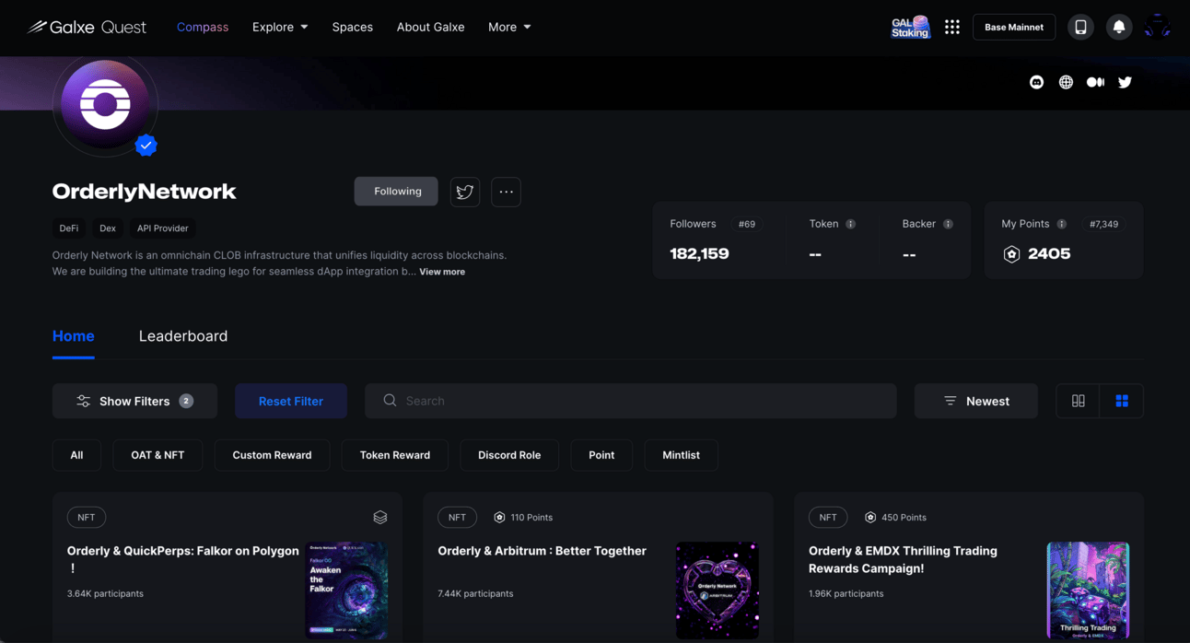Open Awaken the Falkor thumbnail
The width and height of the screenshot is (1190, 643).
click(x=346, y=590)
